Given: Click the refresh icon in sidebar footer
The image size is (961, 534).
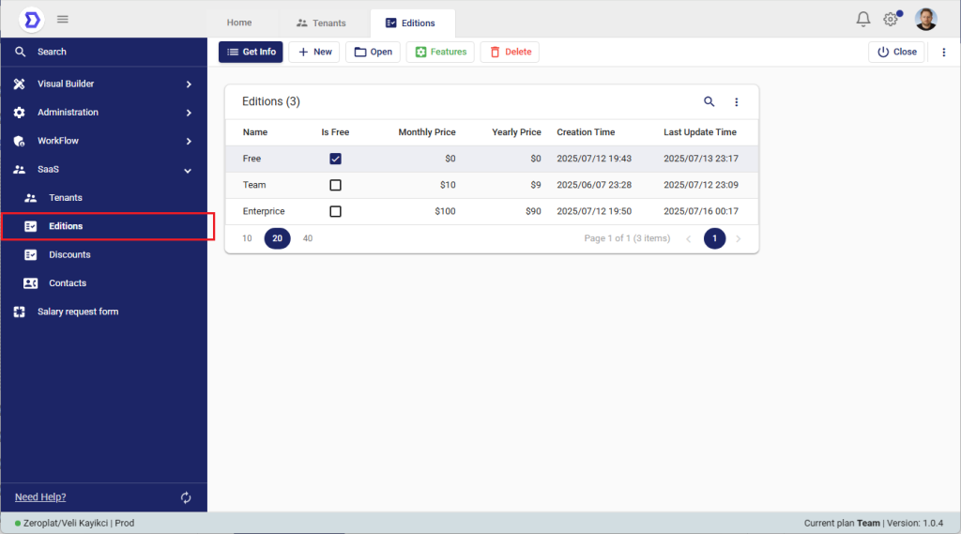Looking at the screenshot, I should (186, 497).
